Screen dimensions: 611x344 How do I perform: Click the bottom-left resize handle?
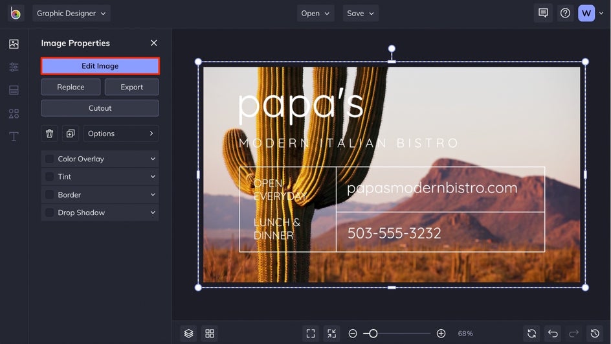[x=198, y=288]
